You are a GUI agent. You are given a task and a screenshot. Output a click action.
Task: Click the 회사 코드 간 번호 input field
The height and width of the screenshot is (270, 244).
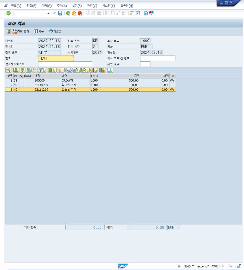(158, 58)
